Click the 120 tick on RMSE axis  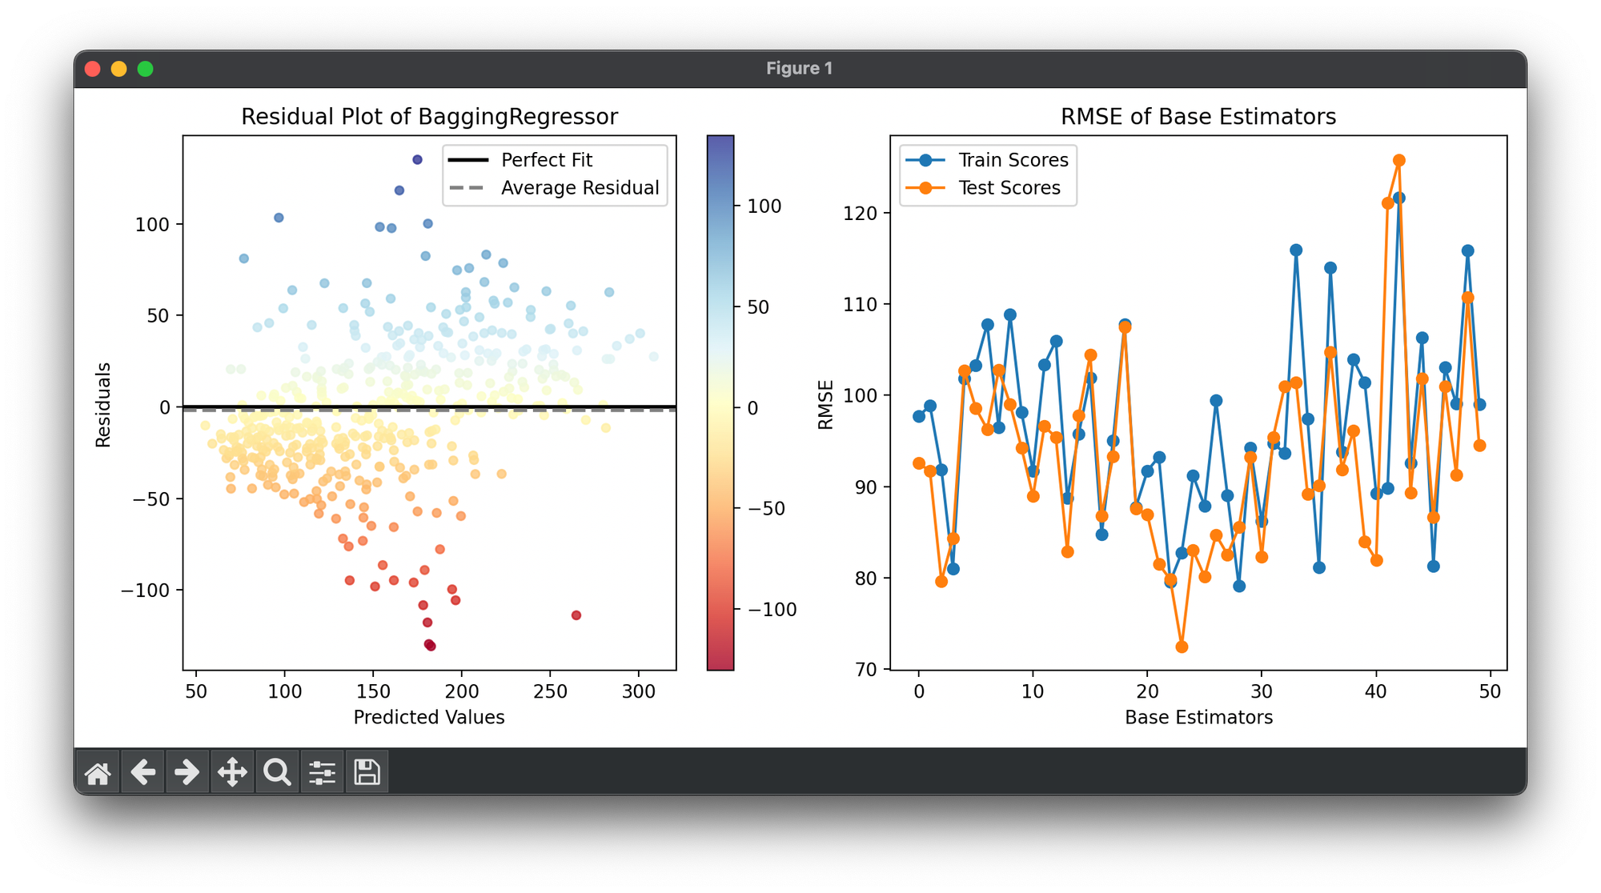coord(861,213)
